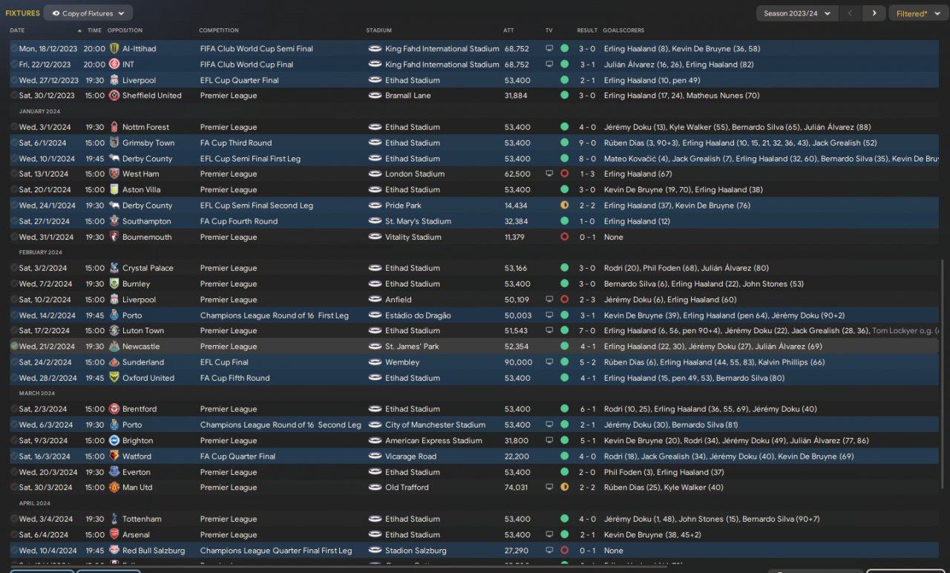Image resolution: width=950 pixels, height=573 pixels.
Task: Click the Man Utd club badge
Action: tap(114, 488)
